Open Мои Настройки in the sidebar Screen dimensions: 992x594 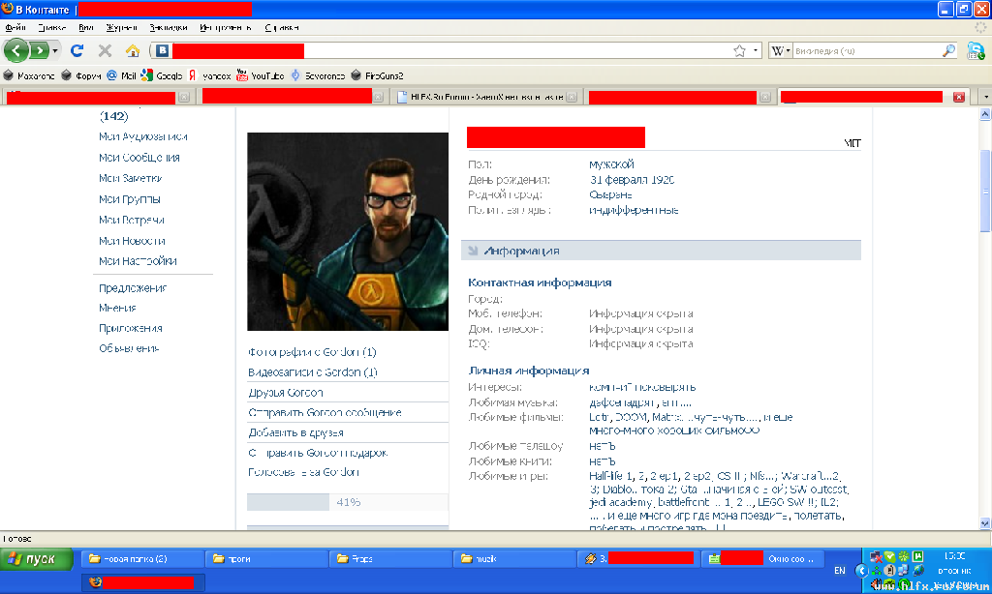pyautogui.click(x=138, y=261)
